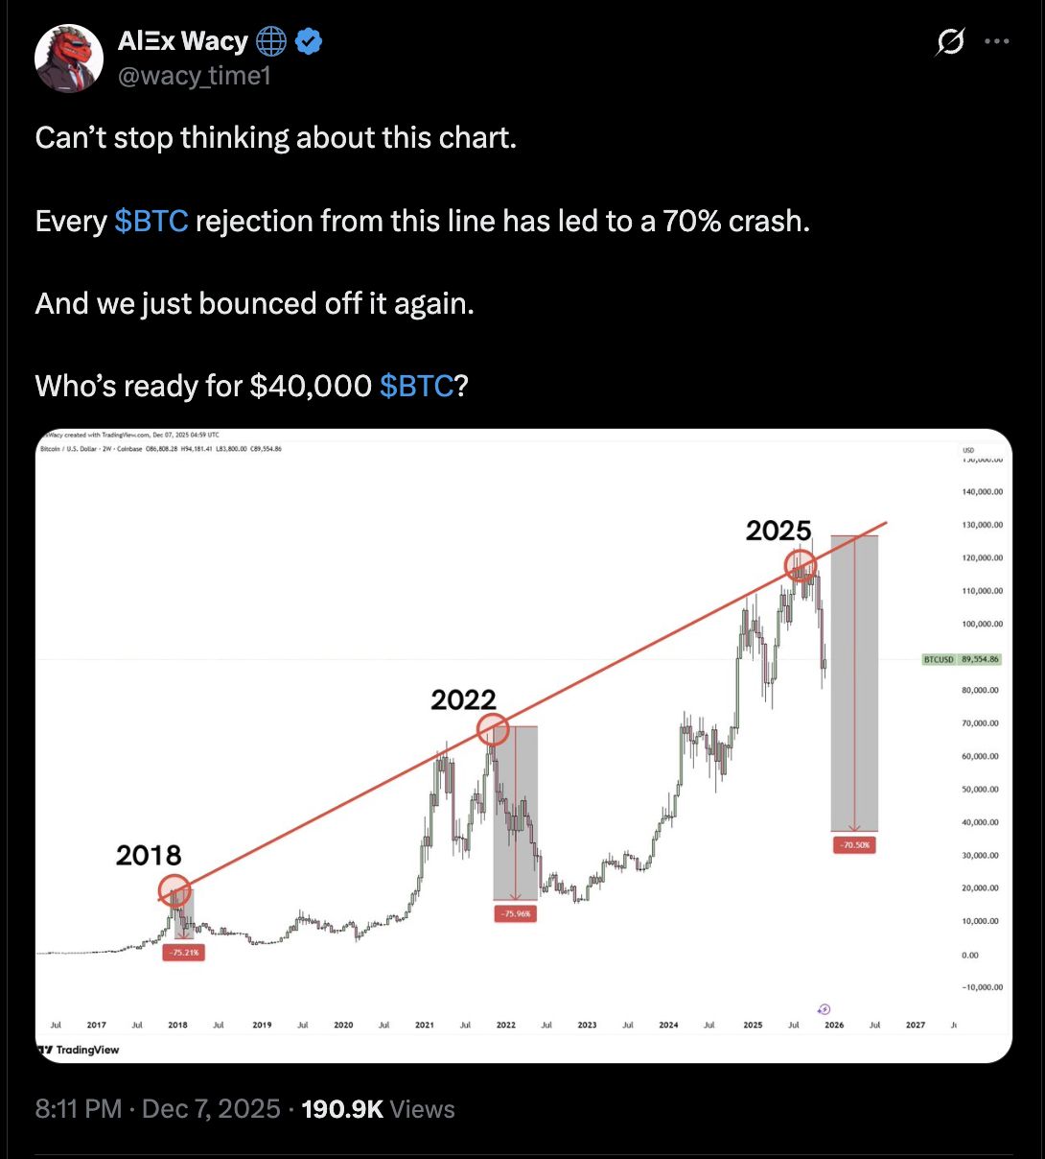
Task: Click the Grok analysis icon on the tweet
Action: click(x=949, y=42)
